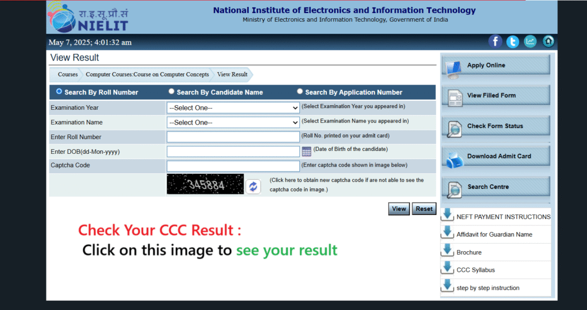Image resolution: width=587 pixels, height=310 pixels.
Task: Click download arrow beside NEFT PAYMENT INSTRUCTIONS
Action: 447,215
